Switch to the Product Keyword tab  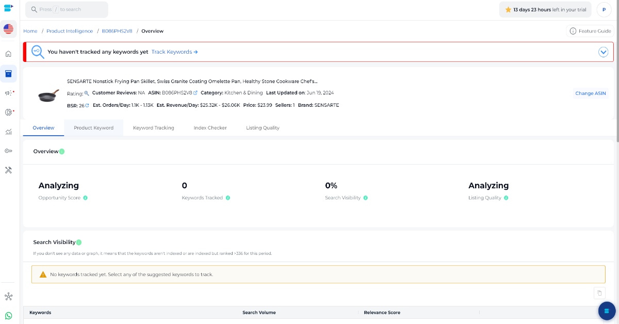93,128
